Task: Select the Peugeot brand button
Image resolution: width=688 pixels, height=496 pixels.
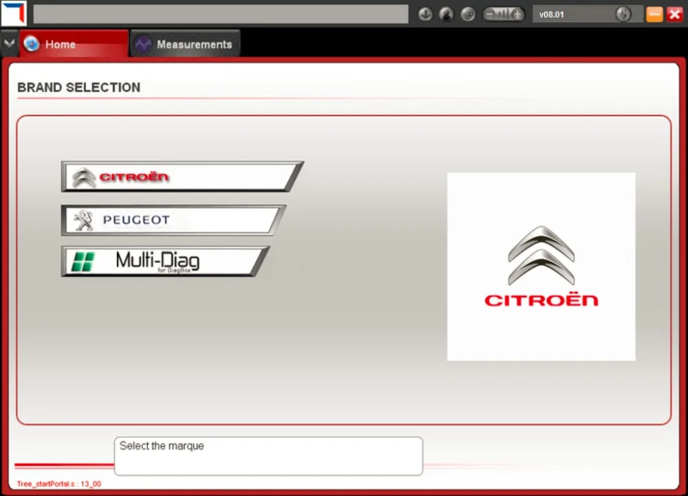Action: coord(173,220)
